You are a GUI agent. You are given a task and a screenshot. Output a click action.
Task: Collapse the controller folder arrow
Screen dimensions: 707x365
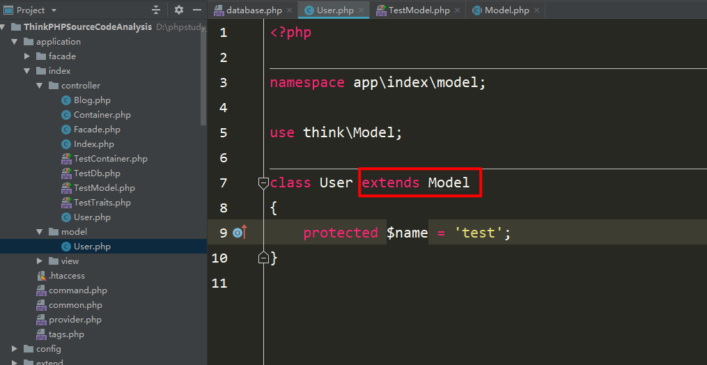click(40, 86)
